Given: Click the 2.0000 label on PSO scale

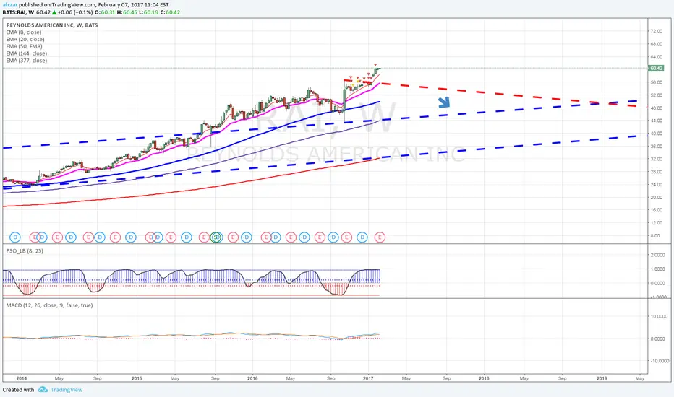Looking at the screenshot, I should pyautogui.click(x=657, y=255).
